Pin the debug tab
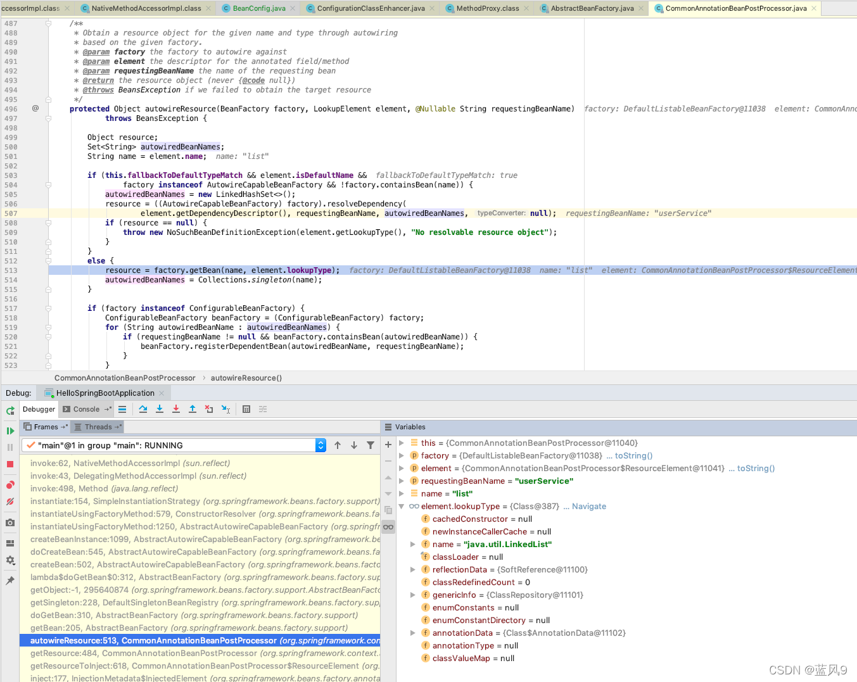 10,581
